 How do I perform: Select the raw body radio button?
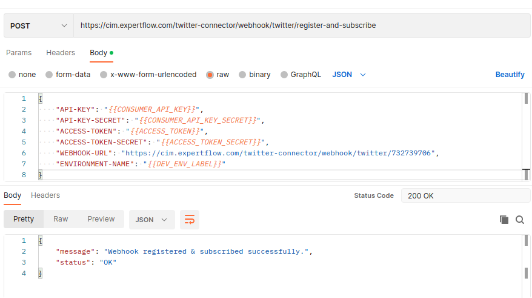point(210,75)
